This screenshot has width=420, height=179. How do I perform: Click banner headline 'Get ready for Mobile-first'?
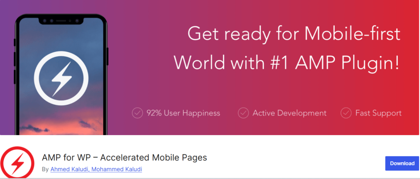coord(294,34)
